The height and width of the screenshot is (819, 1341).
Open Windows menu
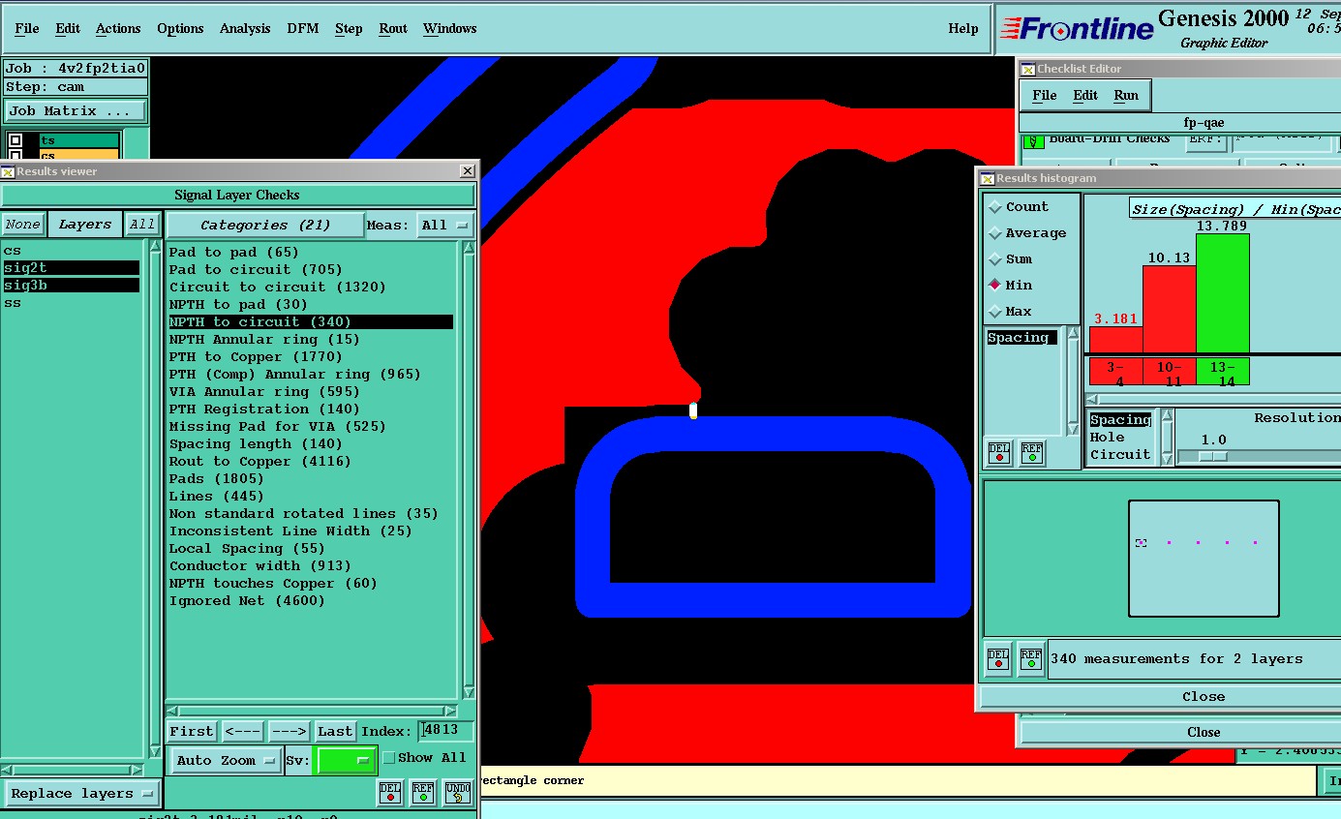(x=450, y=28)
